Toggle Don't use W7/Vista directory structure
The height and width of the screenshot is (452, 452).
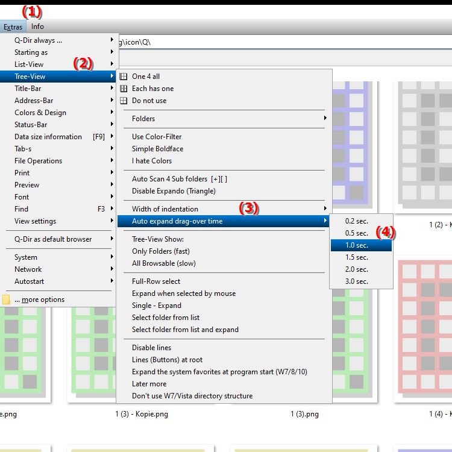224,396
